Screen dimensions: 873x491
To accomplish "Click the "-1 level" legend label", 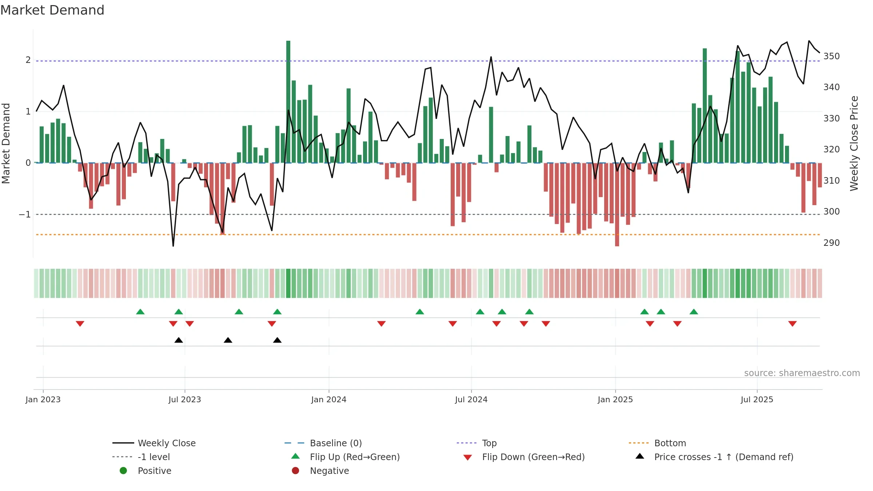I will pos(154,457).
